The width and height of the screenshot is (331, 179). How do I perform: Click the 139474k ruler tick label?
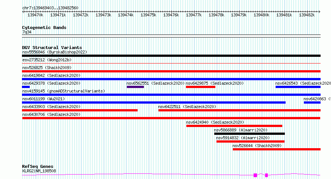point(126,15)
